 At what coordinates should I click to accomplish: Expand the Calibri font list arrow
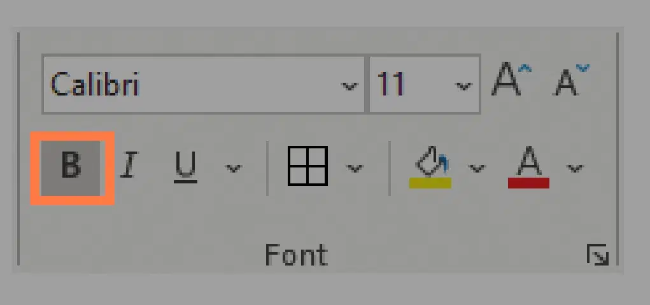(349, 86)
